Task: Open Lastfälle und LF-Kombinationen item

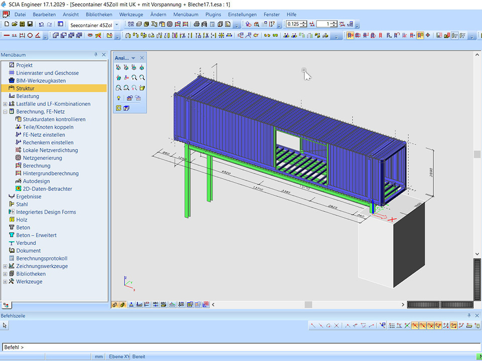Action: pos(53,104)
